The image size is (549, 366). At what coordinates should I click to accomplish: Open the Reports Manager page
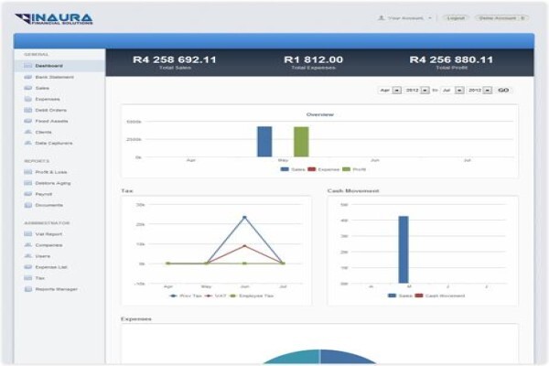[x=57, y=289]
